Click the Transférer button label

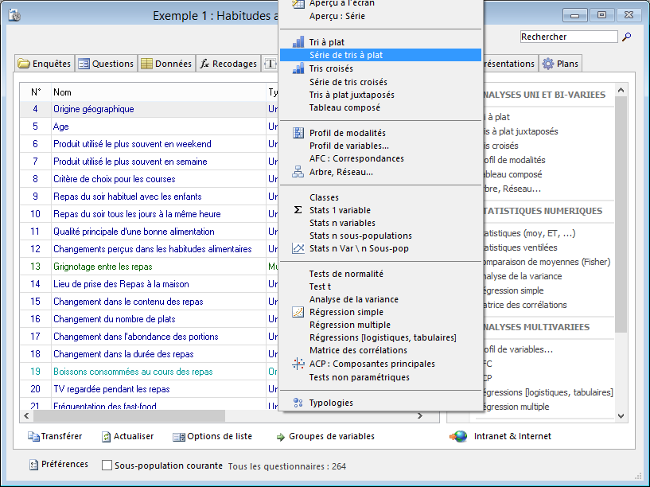point(61,436)
